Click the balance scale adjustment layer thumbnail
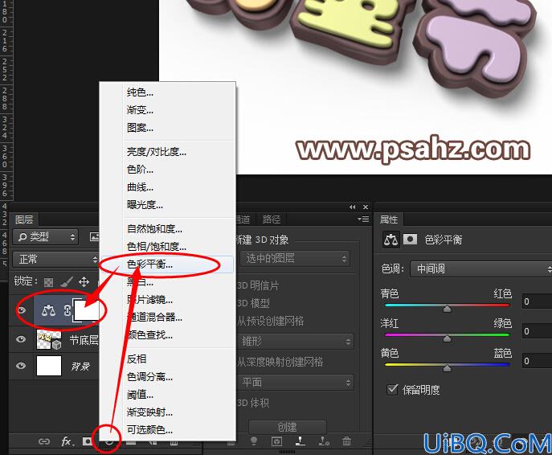The height and width of the screenshot is (455, 552). pyautogui.click(x=48, y=310)
